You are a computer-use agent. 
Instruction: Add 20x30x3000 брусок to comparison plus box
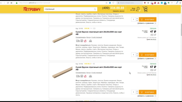pos(155,59)
